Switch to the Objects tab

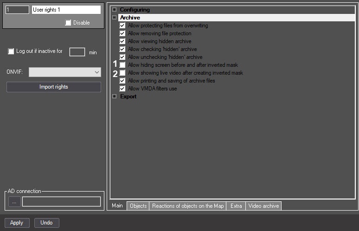[138, 206]
